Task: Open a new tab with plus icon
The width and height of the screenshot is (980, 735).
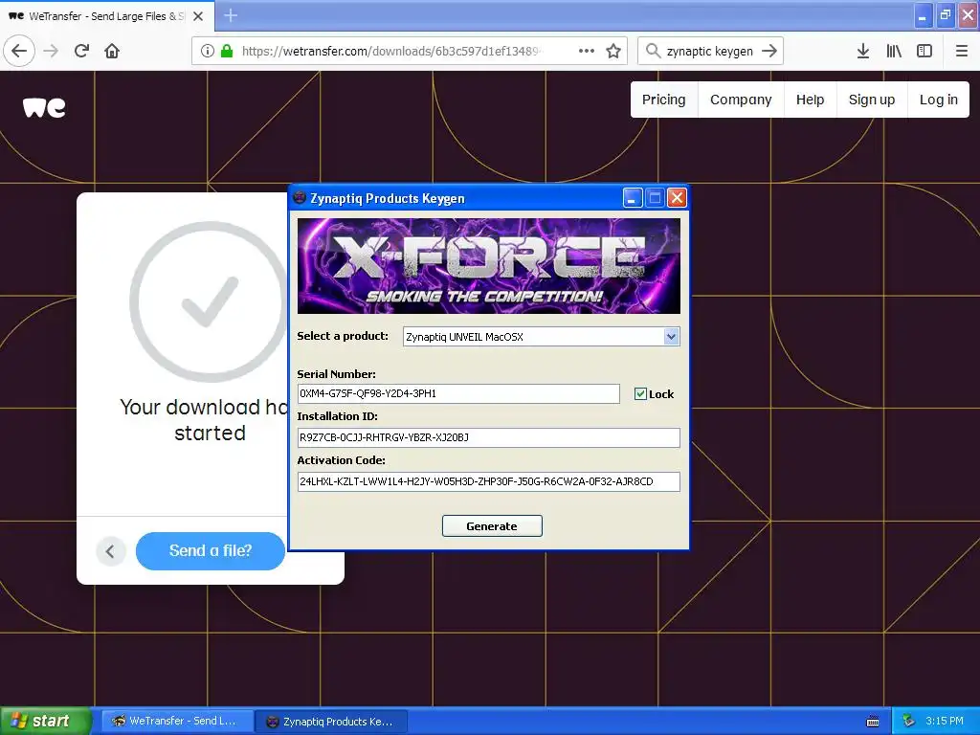Action: pyautogui.click(x=231, y=15)
